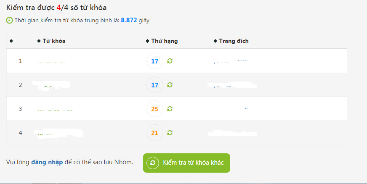367x184 pixels.
Task: Click Kiểm tra từ khóa khác button
Action: pyautogui.click(x=186, y=163)
